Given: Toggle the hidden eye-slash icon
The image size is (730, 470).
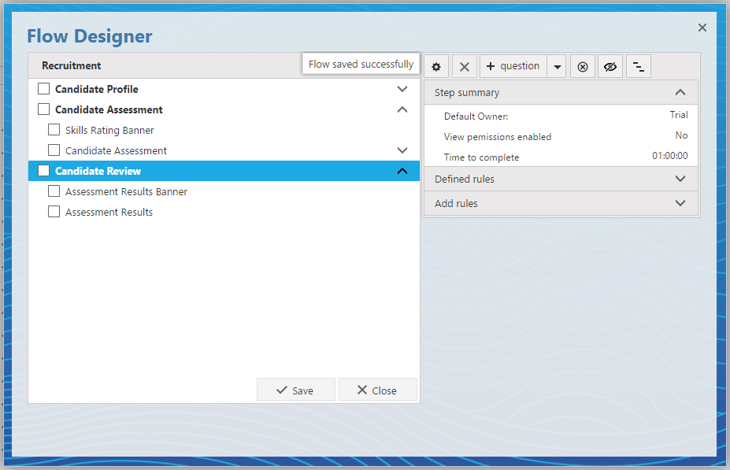Looking at the screenshot, I should tap(610, 67).
